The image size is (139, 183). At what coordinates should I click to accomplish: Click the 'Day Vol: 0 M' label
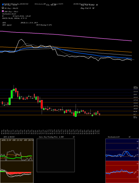[87, 8]
